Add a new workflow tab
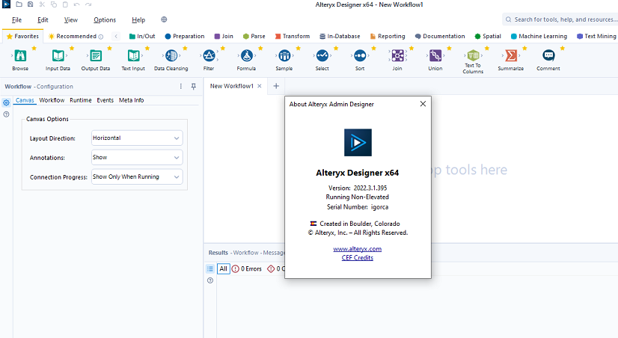Screen dimensions: 618x338 click(x=276, y=86)
